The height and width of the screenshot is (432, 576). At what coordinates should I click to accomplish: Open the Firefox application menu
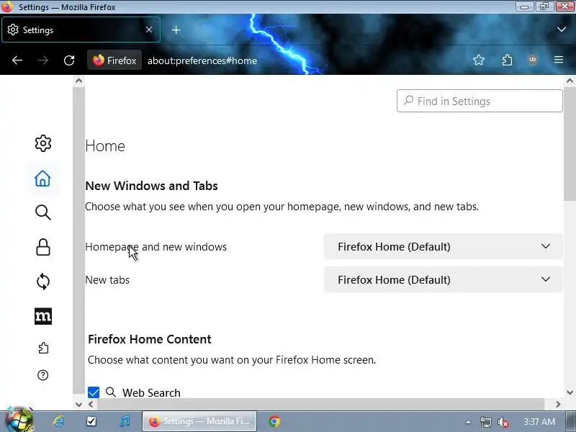pos(559,60)
